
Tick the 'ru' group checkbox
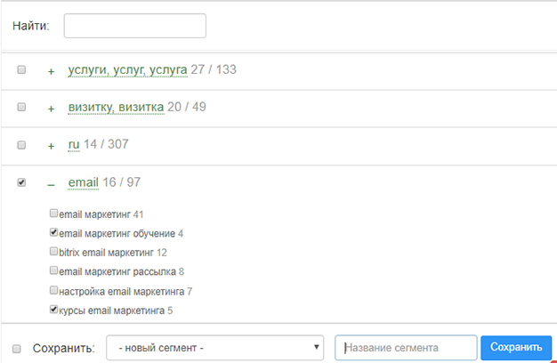pyautogui.click(x=21, y=145)
